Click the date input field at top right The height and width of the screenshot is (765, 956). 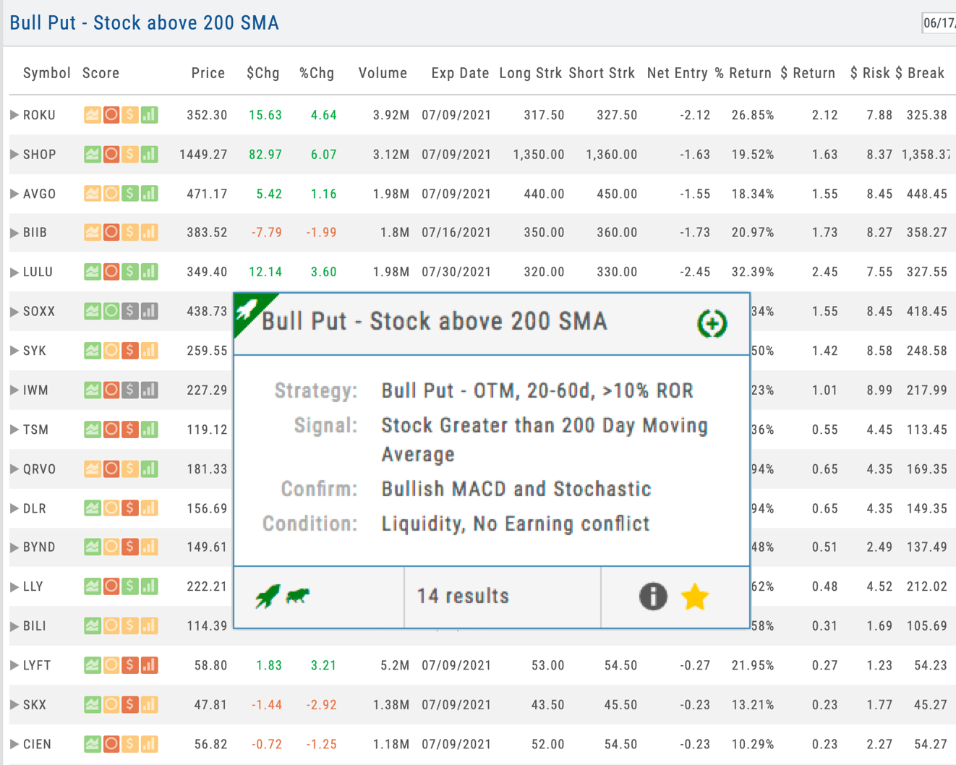pyautogui.click(x=939, y=23)
